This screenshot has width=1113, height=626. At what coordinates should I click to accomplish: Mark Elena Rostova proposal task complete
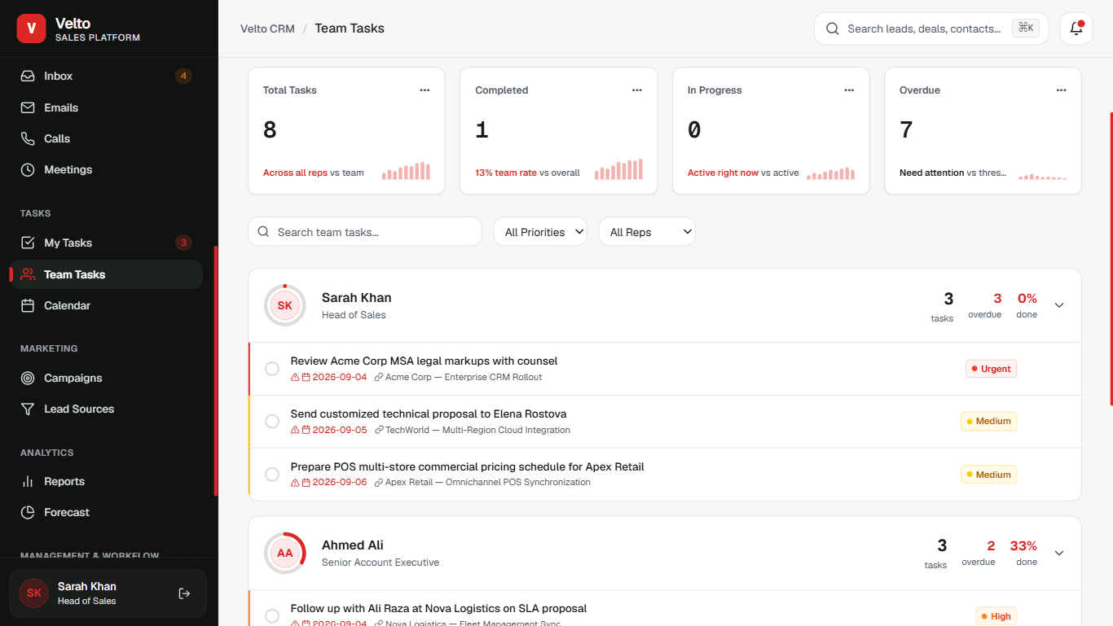click(272, 422)
